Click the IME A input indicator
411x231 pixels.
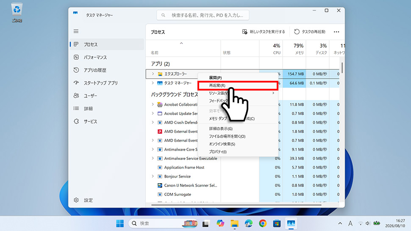(x=350, y=223)
